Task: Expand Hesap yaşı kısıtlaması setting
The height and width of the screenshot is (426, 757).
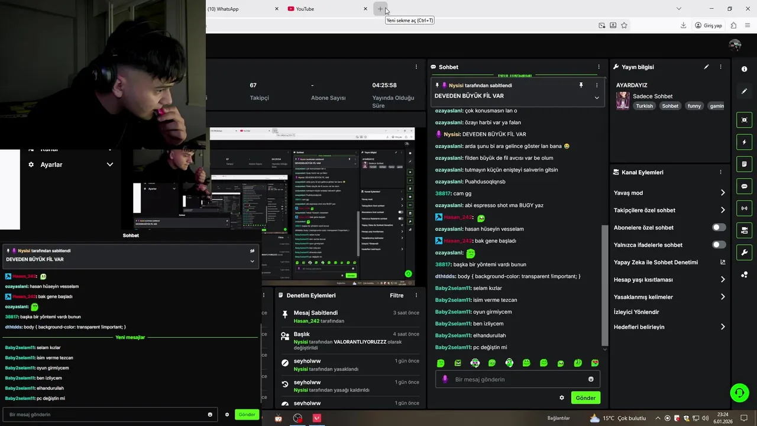Action: (723, 279)
